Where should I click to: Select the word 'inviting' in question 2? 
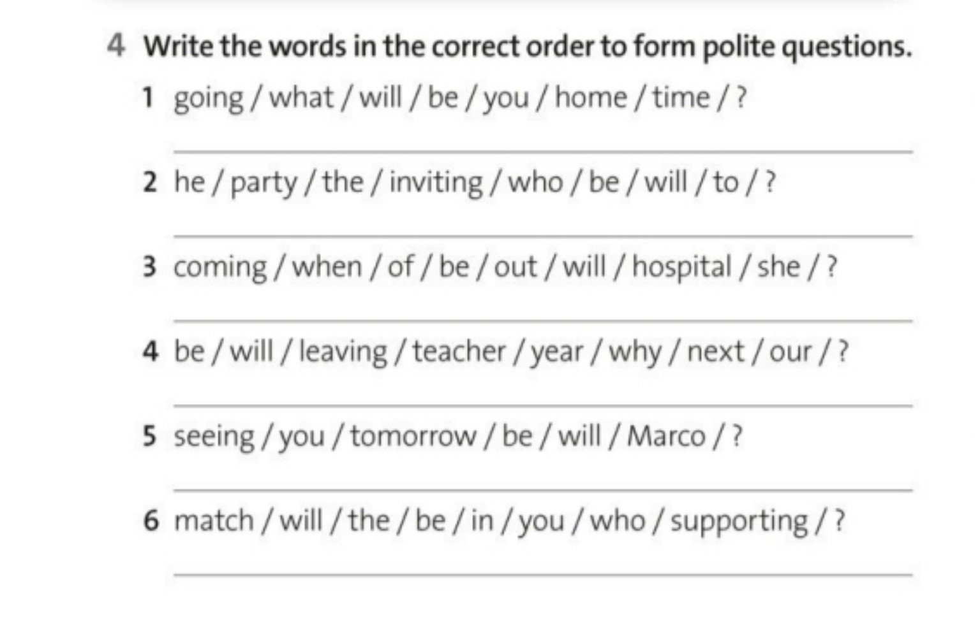pyautogui.click(x=436, y=183)
